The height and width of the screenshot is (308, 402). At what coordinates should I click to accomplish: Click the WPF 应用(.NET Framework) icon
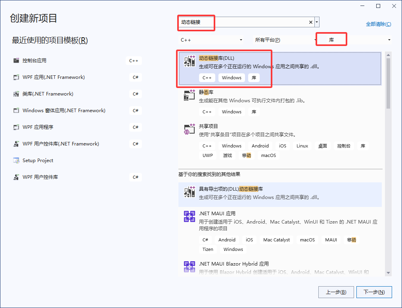pos(16,77)
